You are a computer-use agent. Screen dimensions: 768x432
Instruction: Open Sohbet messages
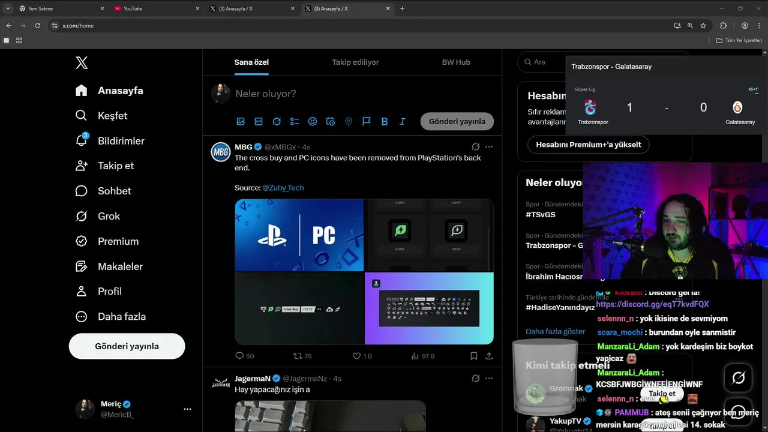tap(103, 191)
